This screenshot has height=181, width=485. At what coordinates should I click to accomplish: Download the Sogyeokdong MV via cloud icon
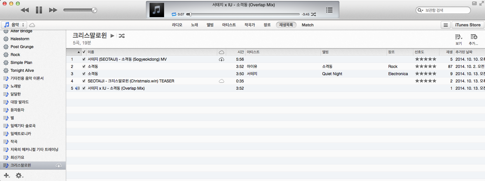(x=222, y=59)
